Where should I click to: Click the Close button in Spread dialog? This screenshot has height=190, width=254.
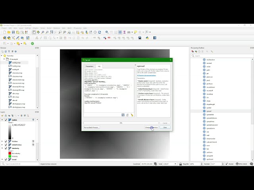165,127
